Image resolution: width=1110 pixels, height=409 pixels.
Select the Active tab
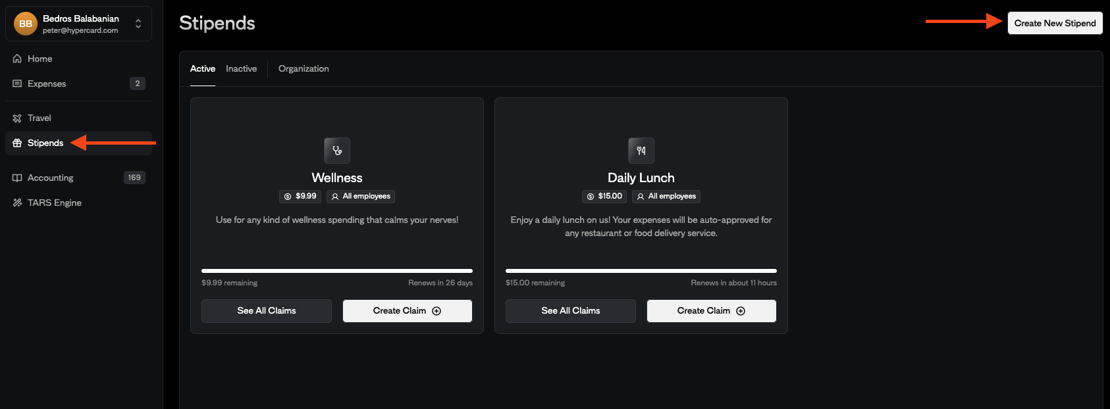coord(203,68)
